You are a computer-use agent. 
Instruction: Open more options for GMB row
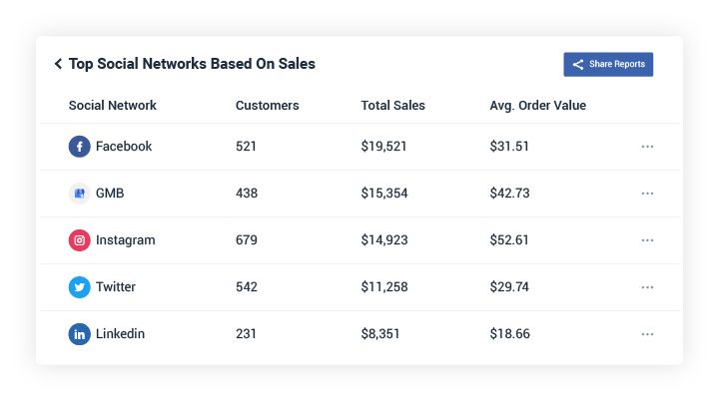pos(647,194)
